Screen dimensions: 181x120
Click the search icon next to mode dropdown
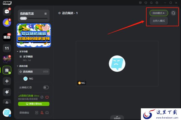(173, 13)
